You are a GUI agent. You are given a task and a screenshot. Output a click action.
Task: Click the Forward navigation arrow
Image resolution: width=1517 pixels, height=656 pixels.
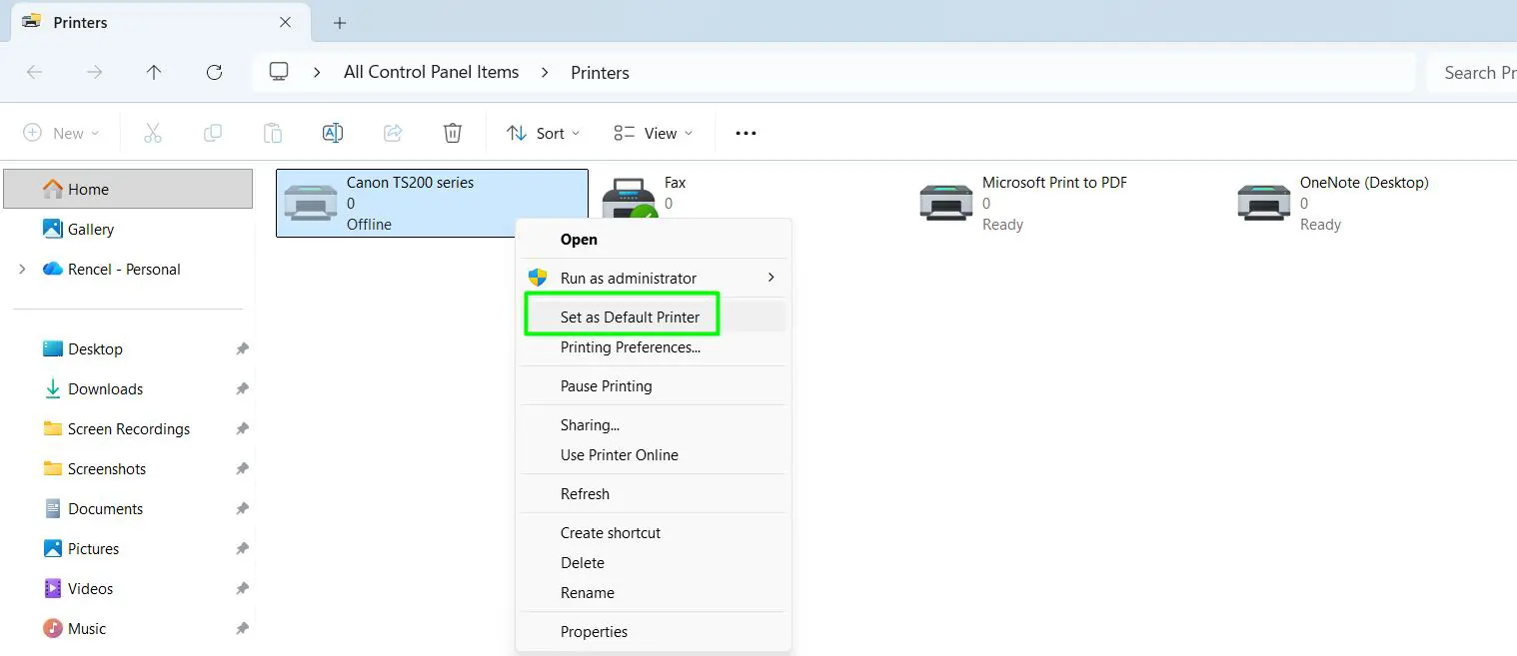tap(94, 72)
